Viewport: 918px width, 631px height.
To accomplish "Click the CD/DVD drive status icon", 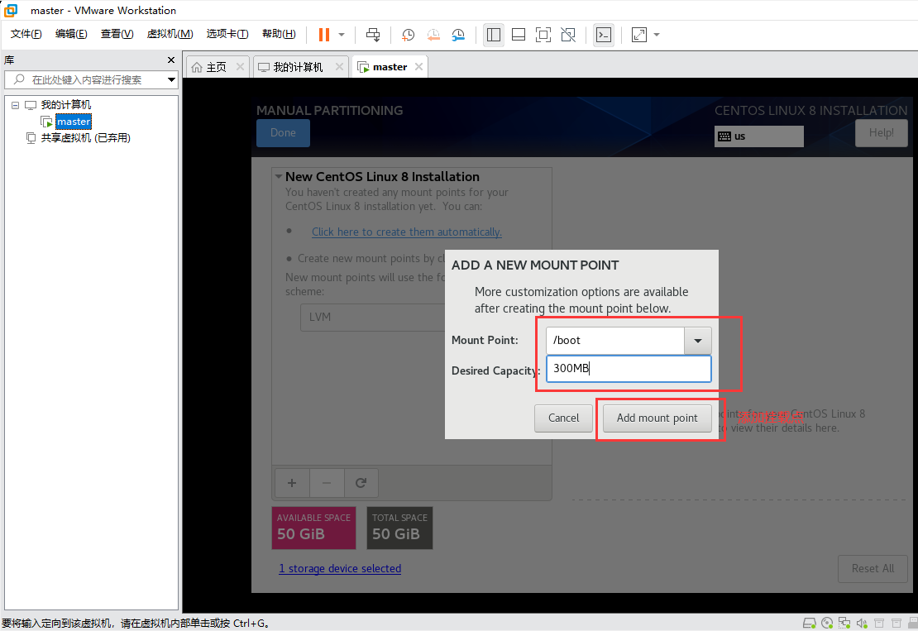I will pyautogui.click(x=827, y=624).
